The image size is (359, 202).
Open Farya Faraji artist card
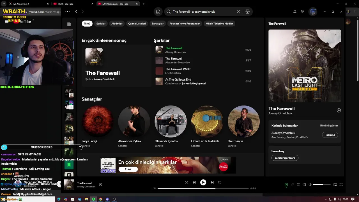(98, 127)
